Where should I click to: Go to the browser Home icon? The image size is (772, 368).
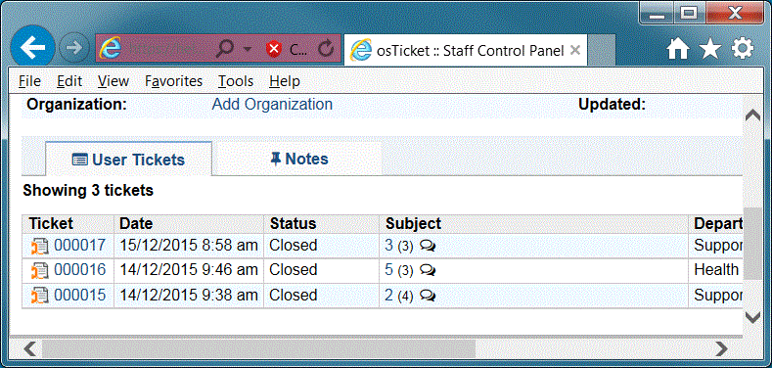tap(678, 49)
